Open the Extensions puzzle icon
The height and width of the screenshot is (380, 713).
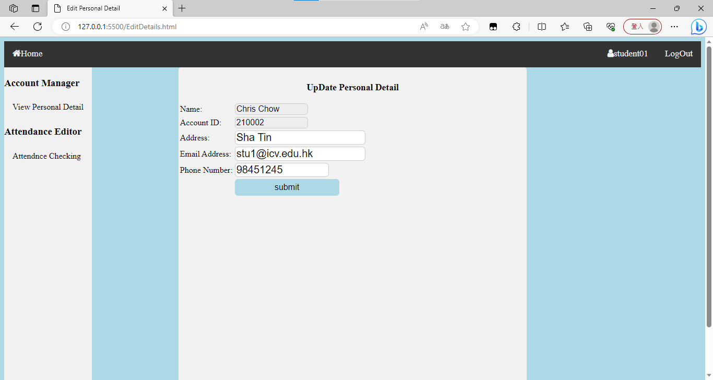[516, 27]
